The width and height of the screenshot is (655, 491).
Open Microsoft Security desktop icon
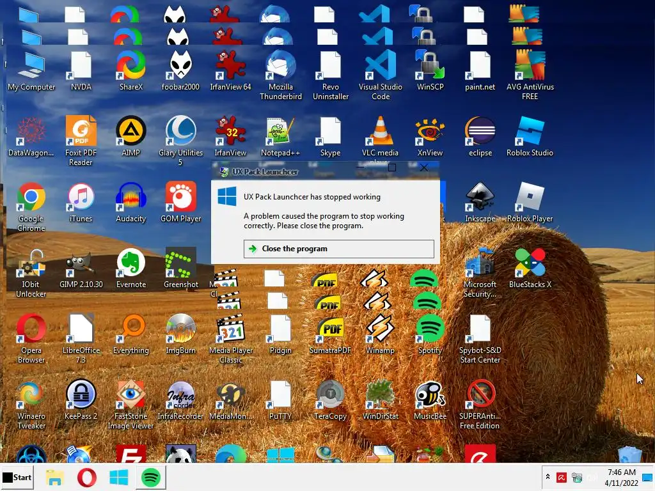pos(480,274)
